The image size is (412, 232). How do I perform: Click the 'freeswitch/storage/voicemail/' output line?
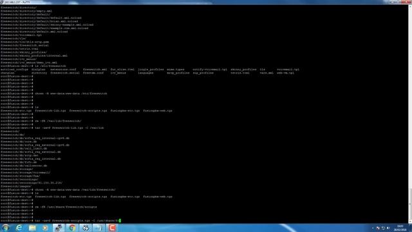[26, 173]
